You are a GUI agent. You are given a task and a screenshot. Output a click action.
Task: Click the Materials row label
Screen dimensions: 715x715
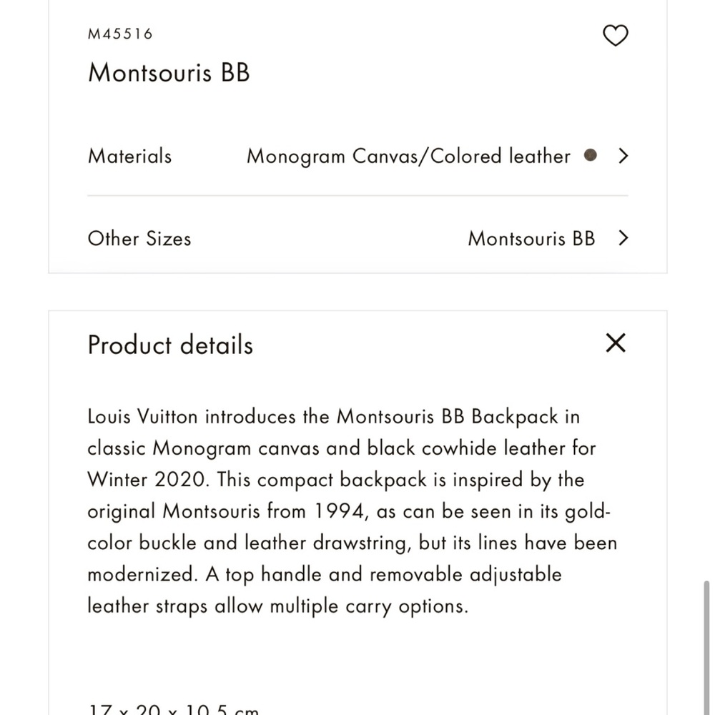coord(129,156)
